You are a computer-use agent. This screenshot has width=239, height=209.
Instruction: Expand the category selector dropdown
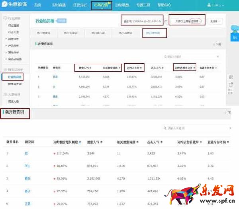pyautogui.click(x=187, y=20)
